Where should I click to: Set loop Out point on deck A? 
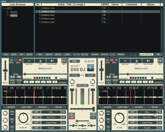(x=19, y=80)
